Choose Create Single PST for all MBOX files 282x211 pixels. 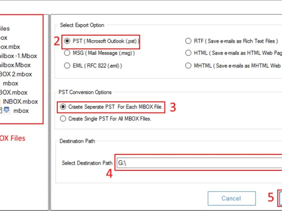coord(63,119)
